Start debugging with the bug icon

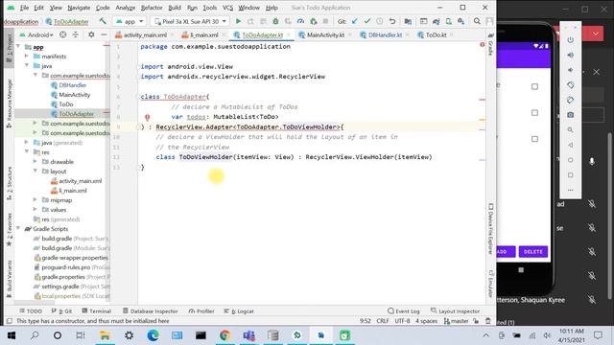275,21
